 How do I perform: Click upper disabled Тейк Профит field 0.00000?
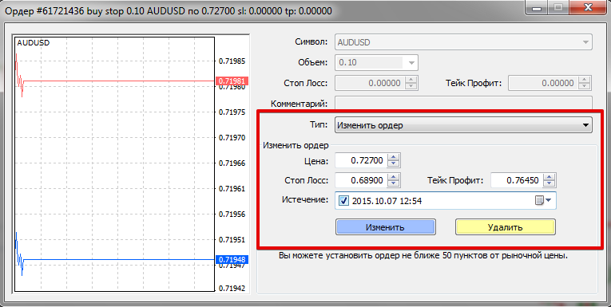[x=543, y=83]
